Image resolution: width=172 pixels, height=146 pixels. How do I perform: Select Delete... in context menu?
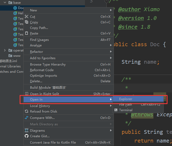(x=69, y=81)
